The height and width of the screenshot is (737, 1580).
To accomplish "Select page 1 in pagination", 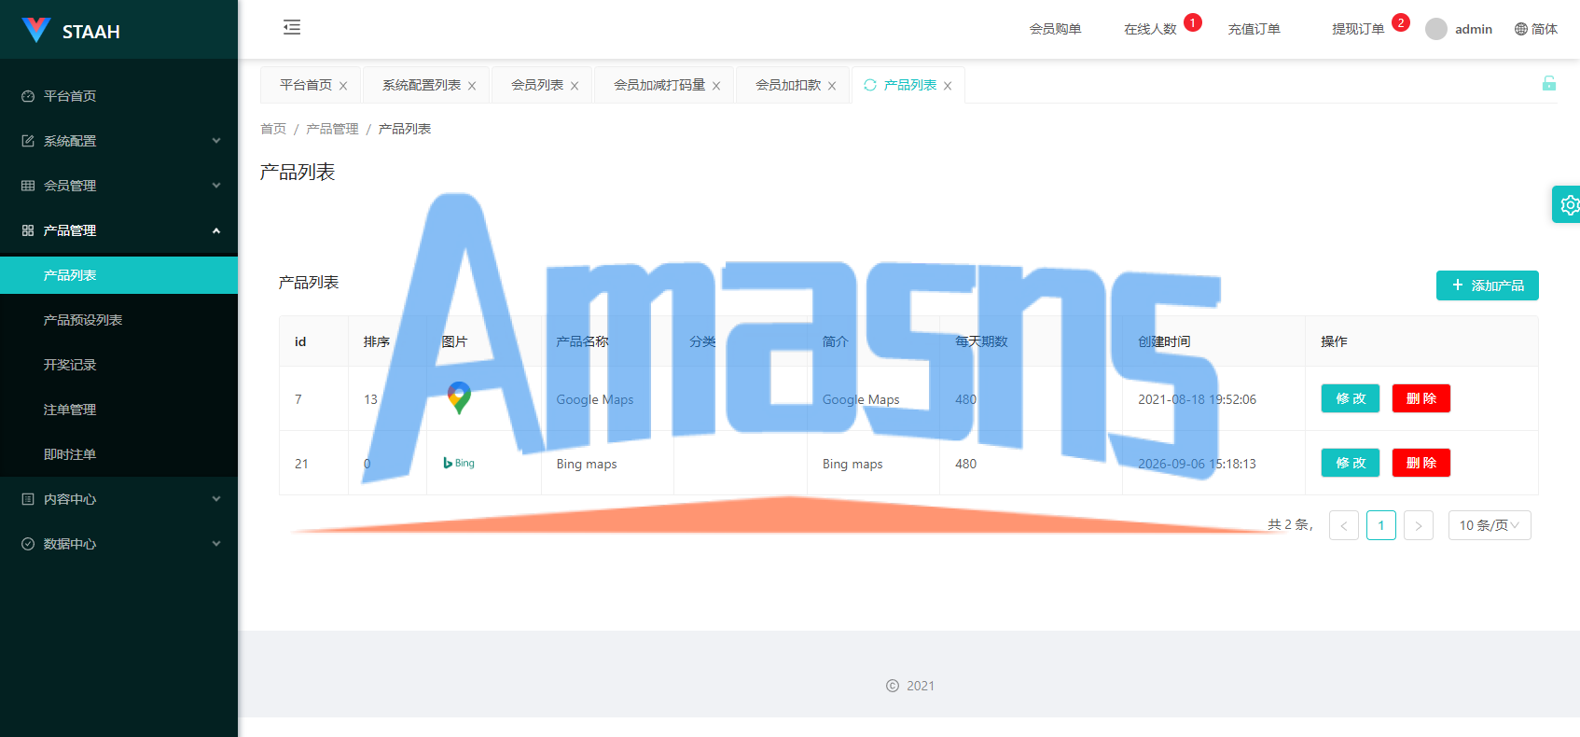I will [x=1380, y=525].
